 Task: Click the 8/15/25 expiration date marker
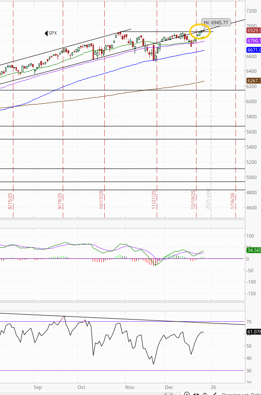point(10,201)
